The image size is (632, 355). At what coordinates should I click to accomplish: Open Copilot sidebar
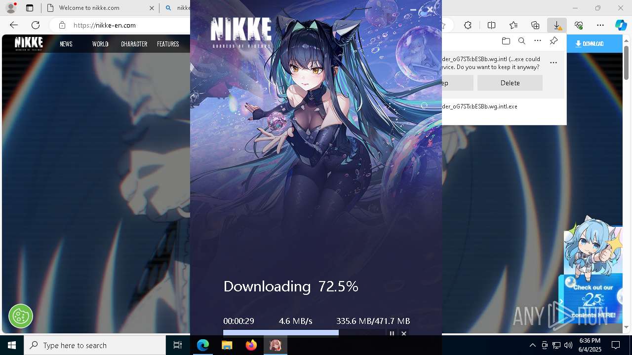[x=621, y=25]
